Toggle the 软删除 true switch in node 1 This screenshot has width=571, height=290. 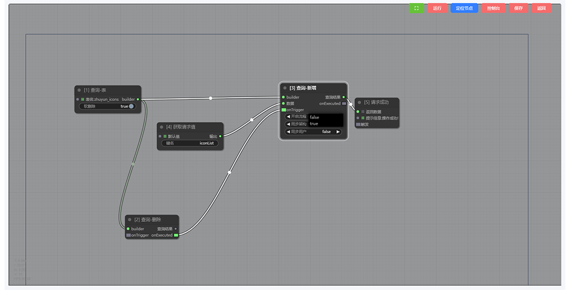[132, 107]
